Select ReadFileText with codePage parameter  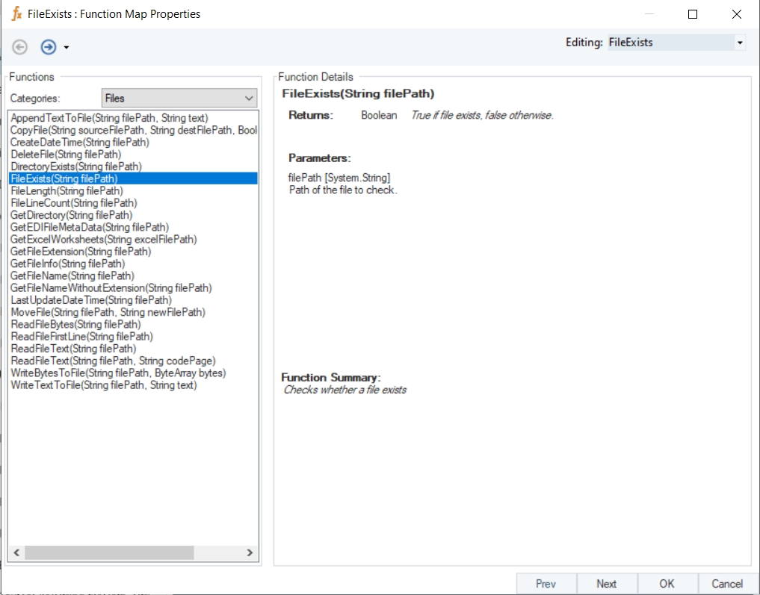pyautogui.click(x=113, y=361)
